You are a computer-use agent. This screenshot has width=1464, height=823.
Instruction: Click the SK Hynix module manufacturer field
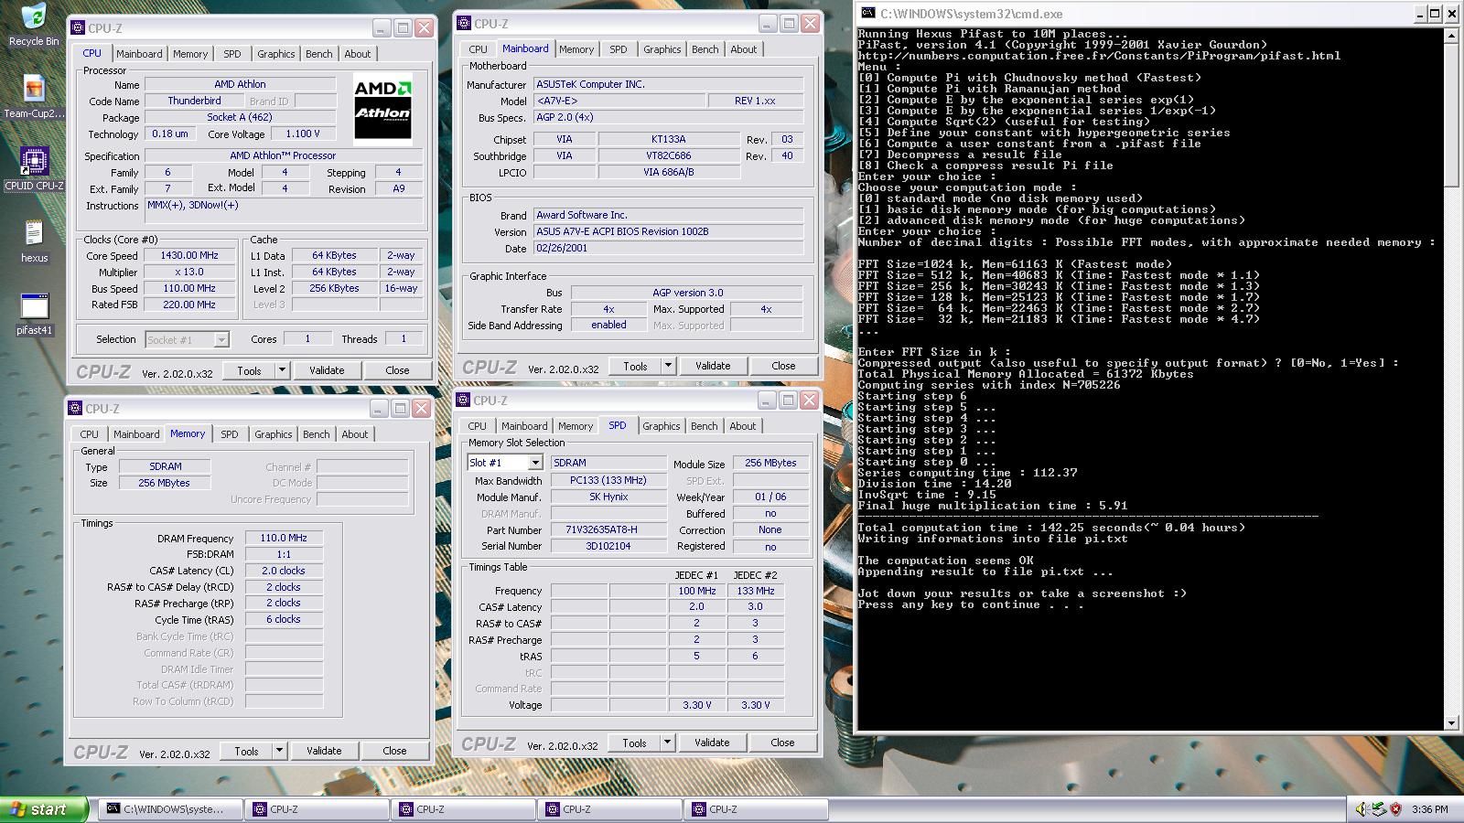point(608,497)
